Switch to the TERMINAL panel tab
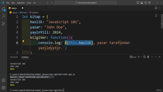Screen dimensions: 163x92 pos(25,57)
